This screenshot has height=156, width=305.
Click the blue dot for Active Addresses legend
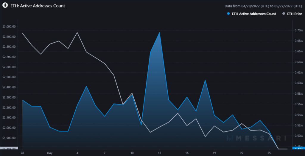[228, 14]
